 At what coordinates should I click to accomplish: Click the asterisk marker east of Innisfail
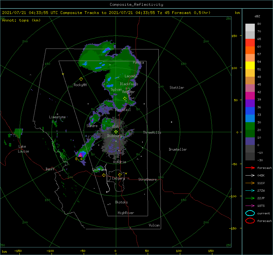[x=144, y=104]
